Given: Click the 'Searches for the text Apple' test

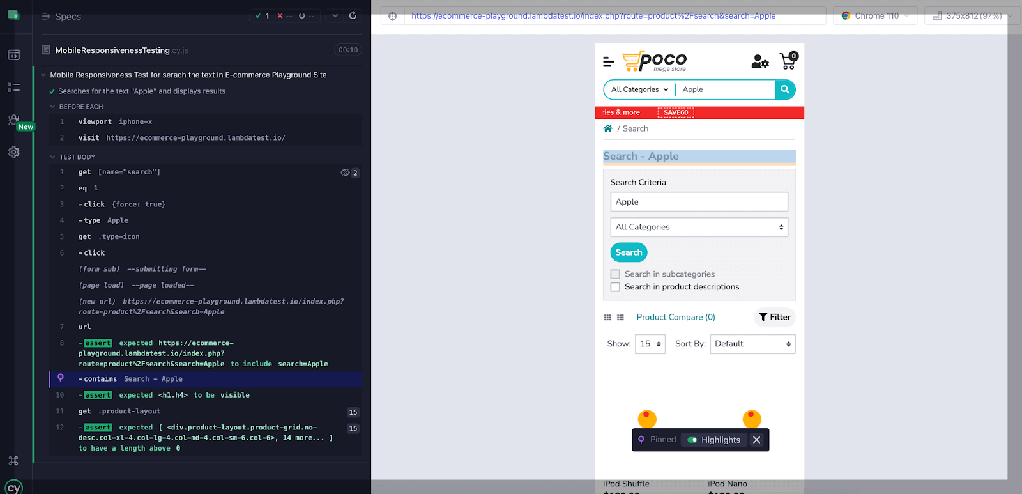Looking at the screenshot, I should coord(141,91).
